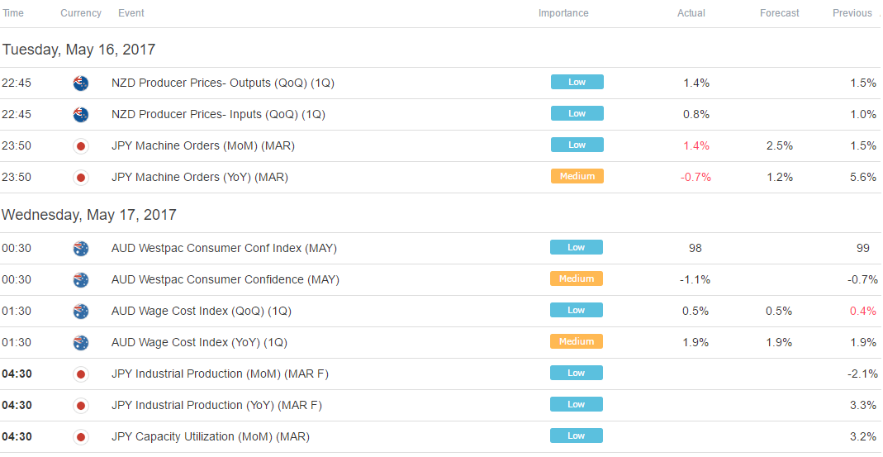Click Medium badge for Westpac Consumer Confidence

(577, 278)
